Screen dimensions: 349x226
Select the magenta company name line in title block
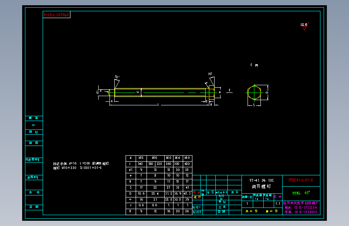[301, 203]
